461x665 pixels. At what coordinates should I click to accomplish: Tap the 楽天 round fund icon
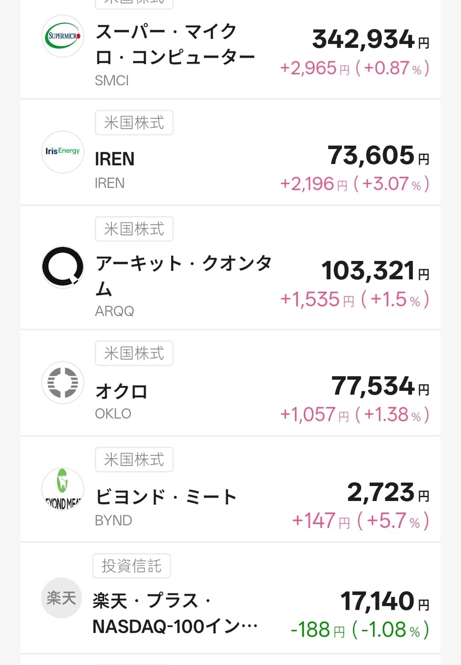coord(62,599)
